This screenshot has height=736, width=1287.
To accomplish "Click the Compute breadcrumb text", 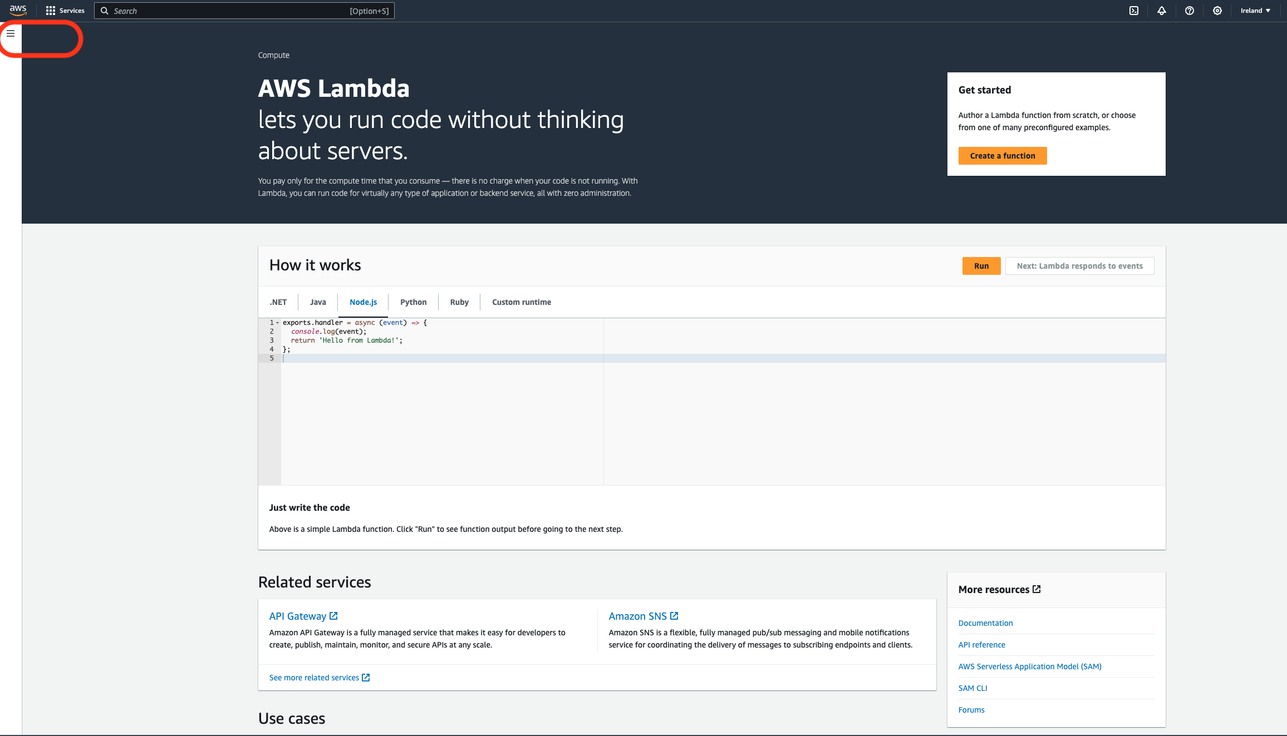I will click(x=274, y=55).
